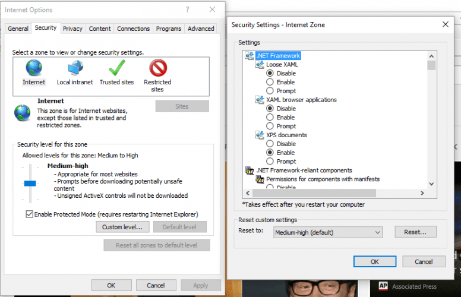Image resolution: width=461 pixels, height=297 pixels.
Task: Select the Restricted sites zone icon
Action: coord(158,68)
